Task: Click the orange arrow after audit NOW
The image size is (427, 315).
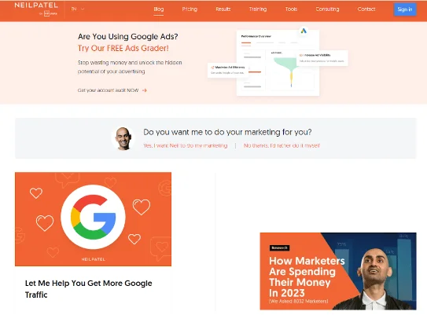Action: (145, 90)
